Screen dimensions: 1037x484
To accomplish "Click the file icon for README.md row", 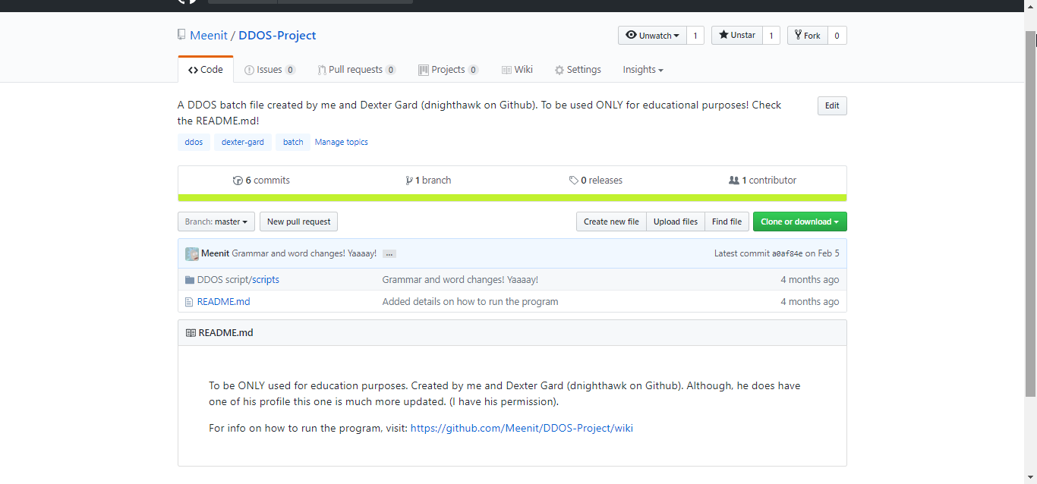I will pyautogui.click(x=189, y=302).
